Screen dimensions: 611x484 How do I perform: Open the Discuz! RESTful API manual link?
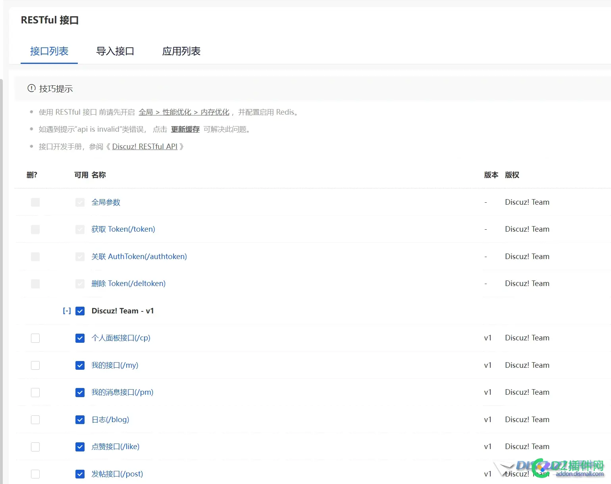[145, 146]
